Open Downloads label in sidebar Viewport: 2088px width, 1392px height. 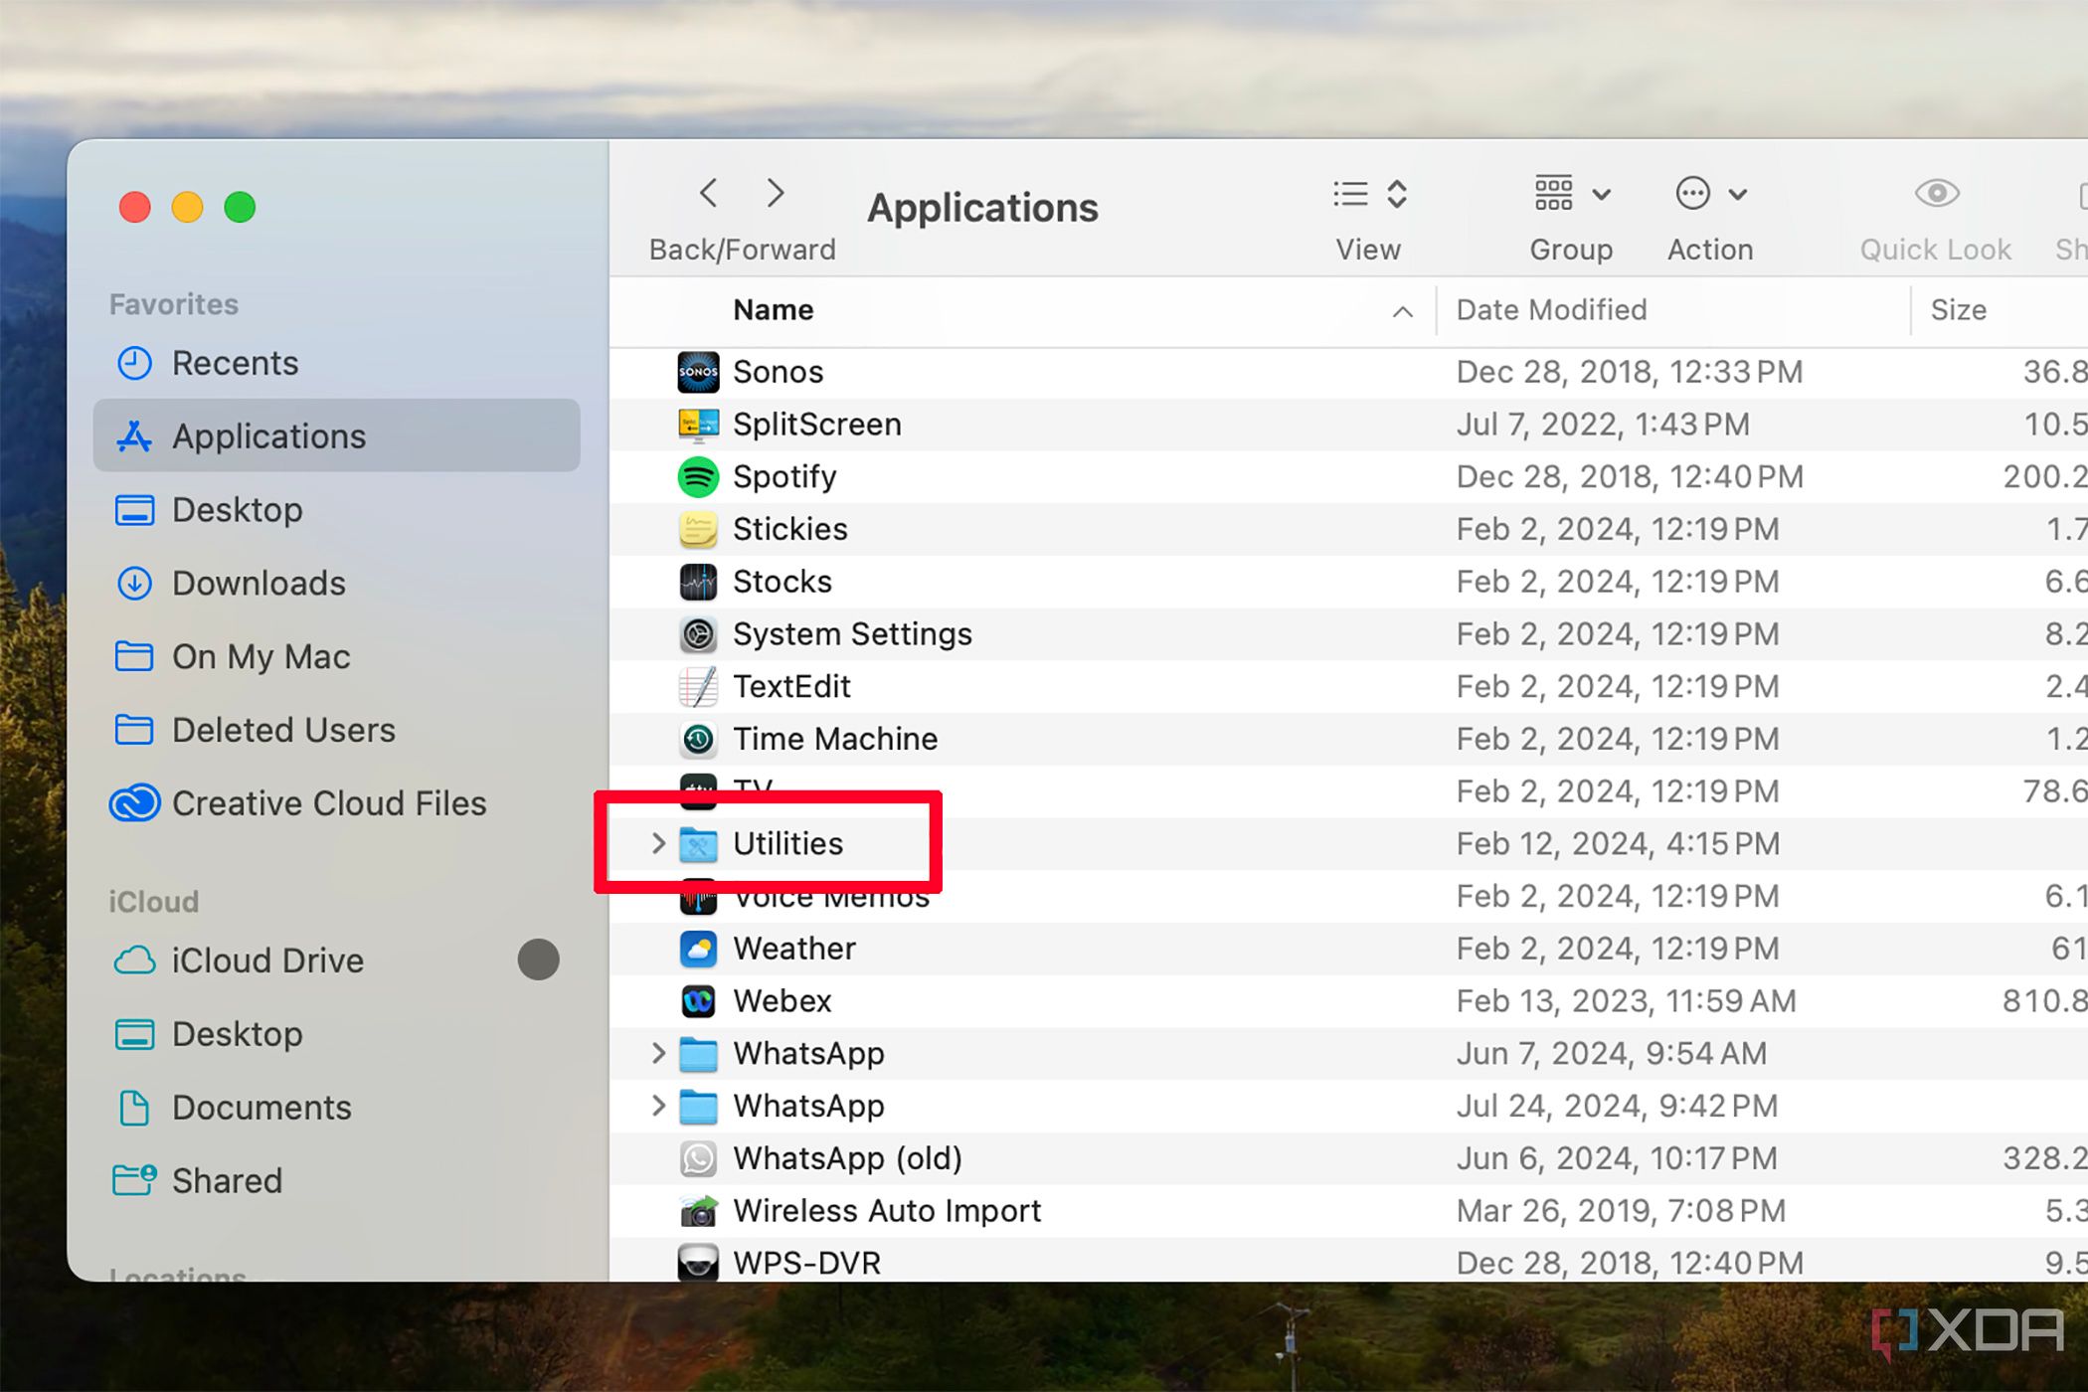pyautogui.click(x=259, y=583)
